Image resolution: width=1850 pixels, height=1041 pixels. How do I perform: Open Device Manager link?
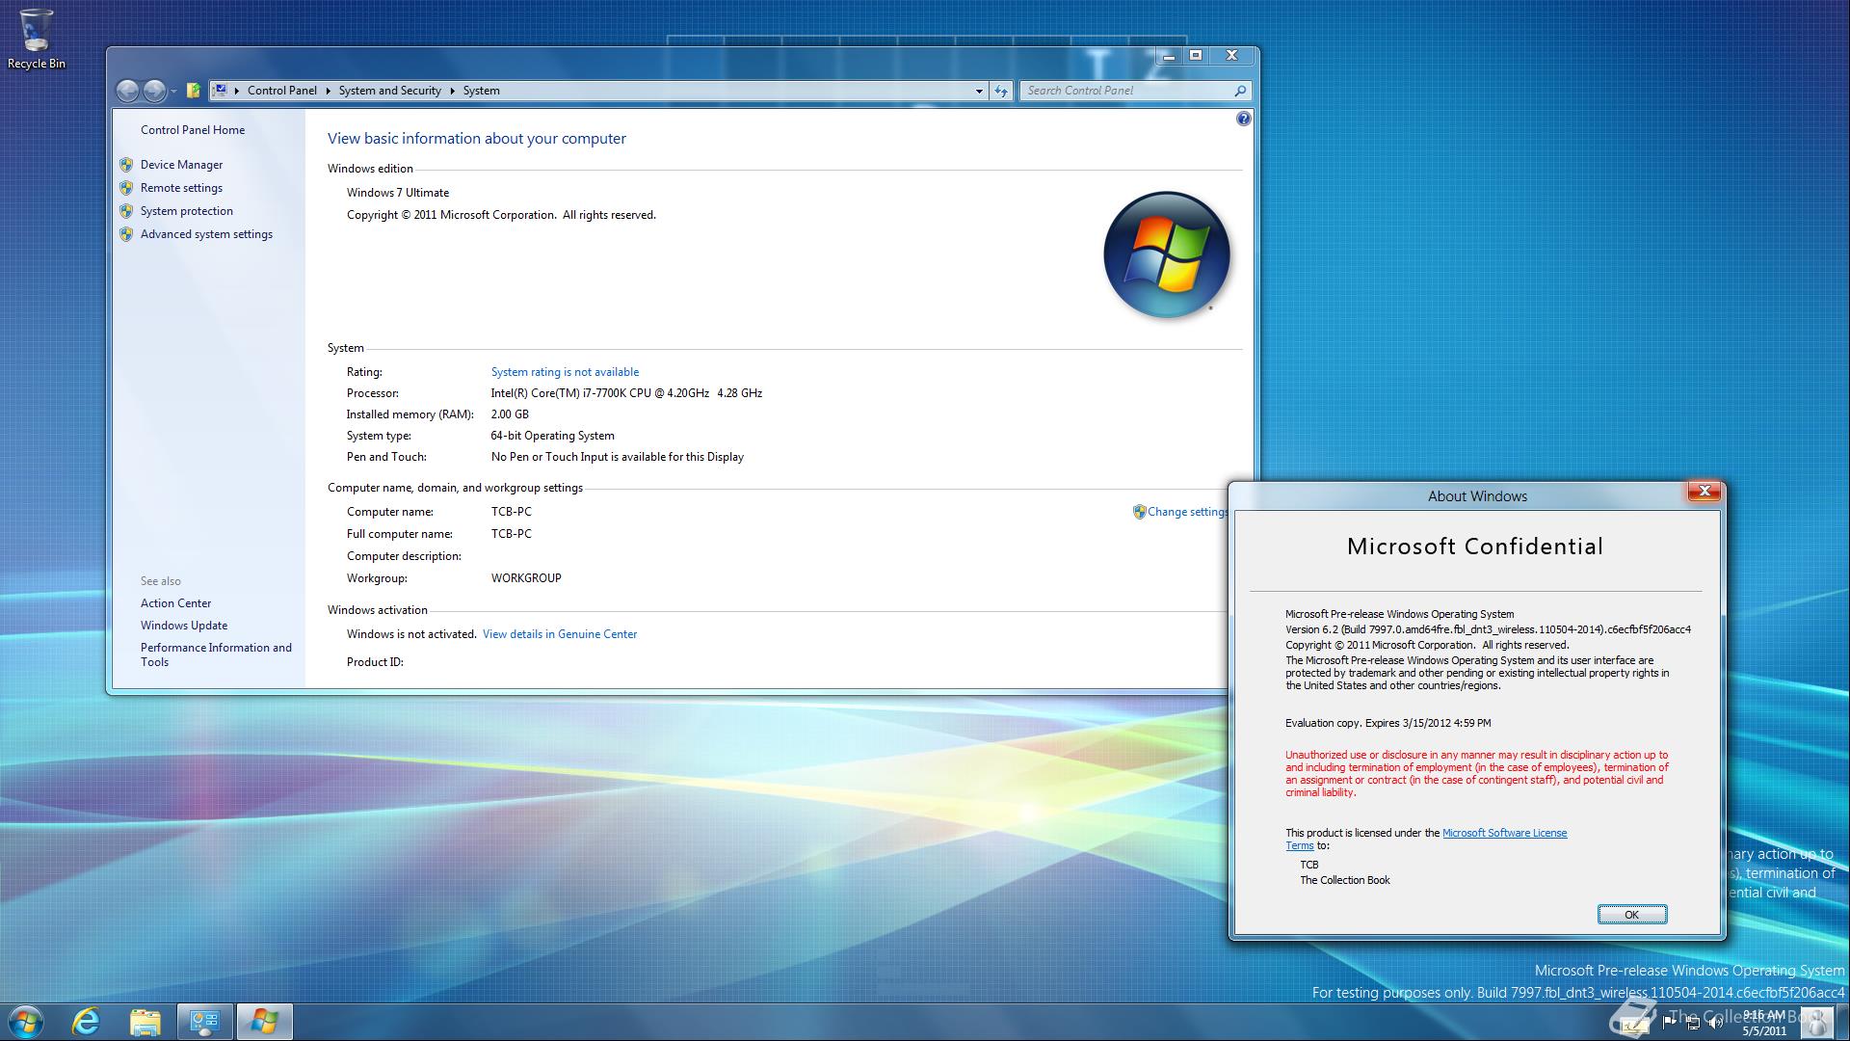click(x=181, y=165)
